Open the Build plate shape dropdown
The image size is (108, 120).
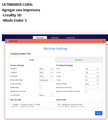[46, 80]
